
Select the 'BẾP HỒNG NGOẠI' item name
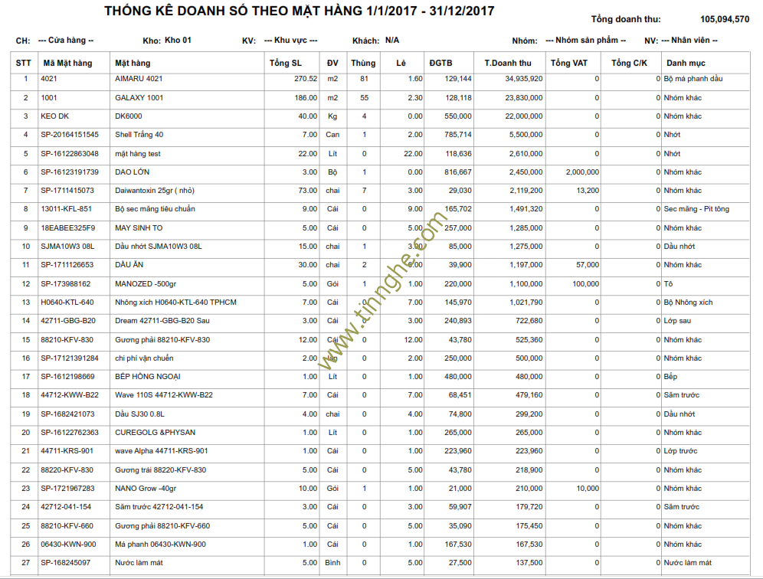147,377
